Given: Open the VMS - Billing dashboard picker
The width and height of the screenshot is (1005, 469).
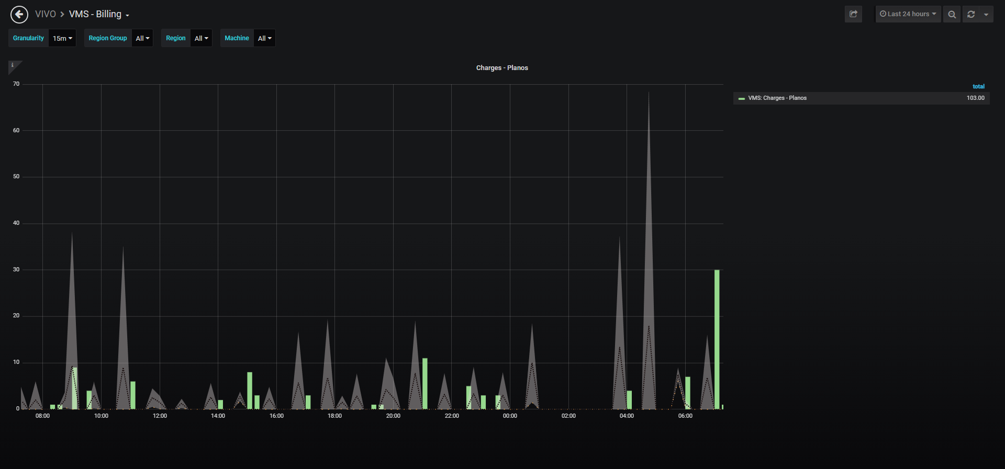Looking at the screenshot, I should (99, 14).
